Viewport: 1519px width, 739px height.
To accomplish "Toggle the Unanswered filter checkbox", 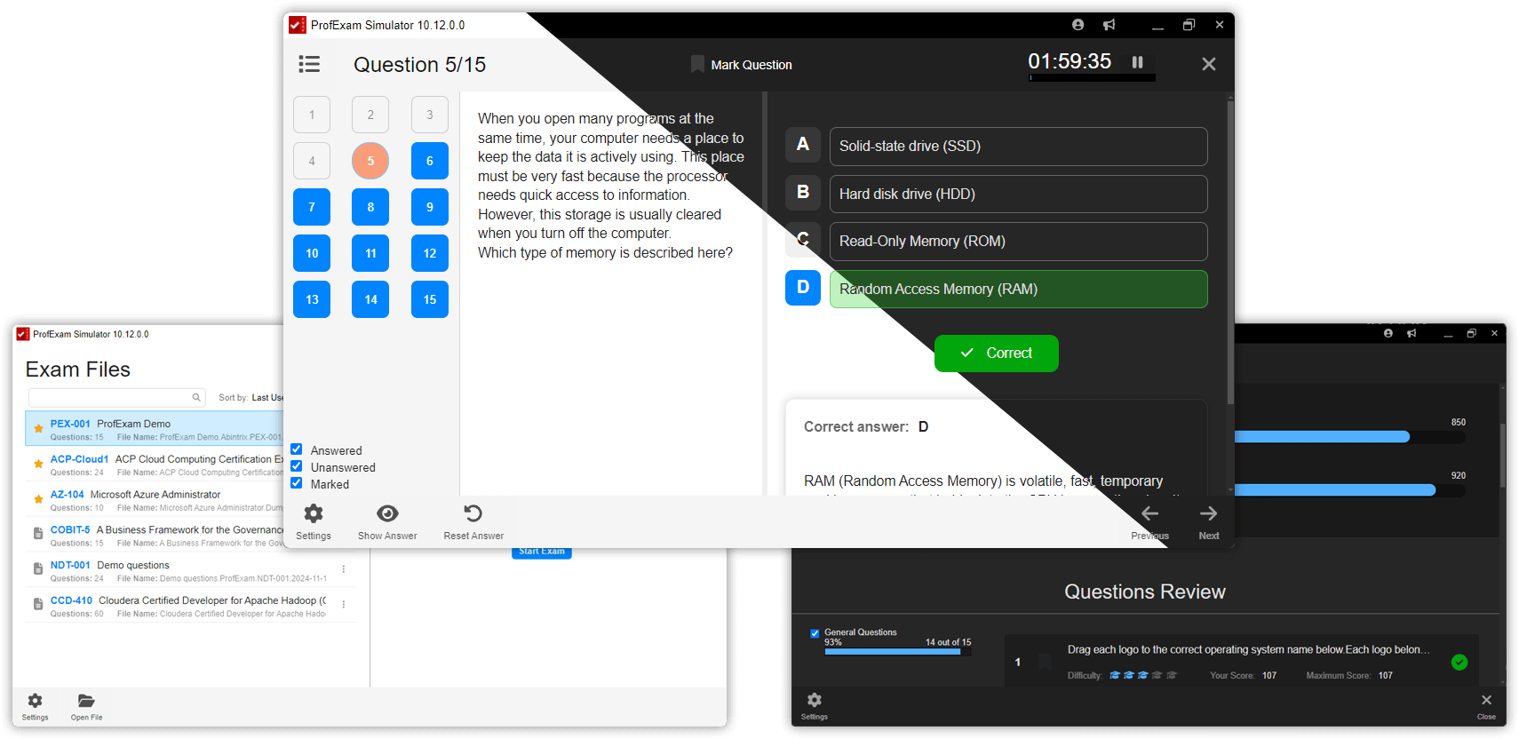I will (x=297, y=466).
